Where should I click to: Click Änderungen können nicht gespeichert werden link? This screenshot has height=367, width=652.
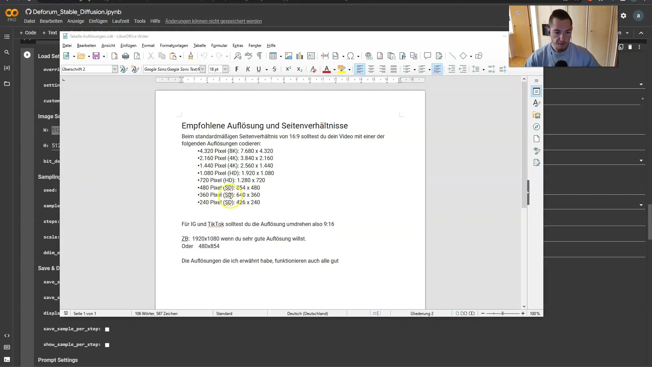[213, 21]
